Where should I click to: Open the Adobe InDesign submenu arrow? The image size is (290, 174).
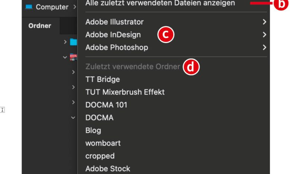[x=264, y=35]
